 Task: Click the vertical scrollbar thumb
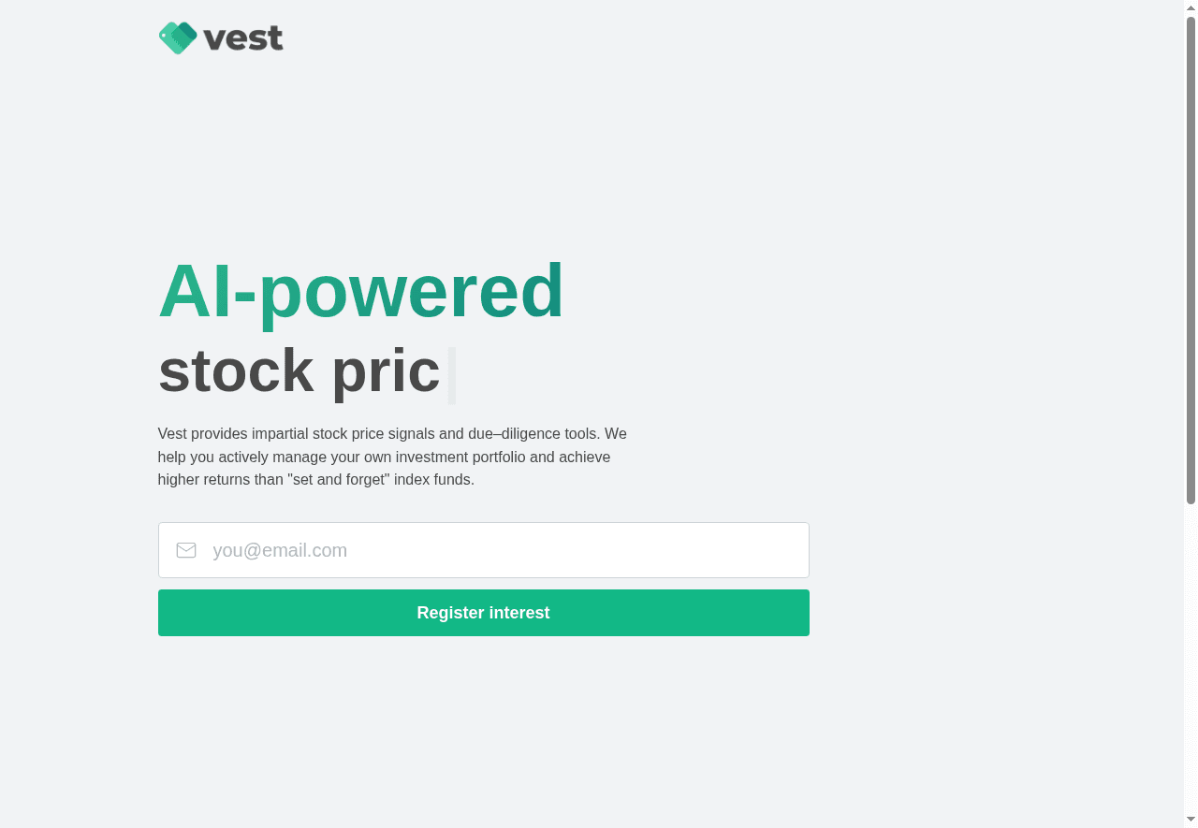1191,260
